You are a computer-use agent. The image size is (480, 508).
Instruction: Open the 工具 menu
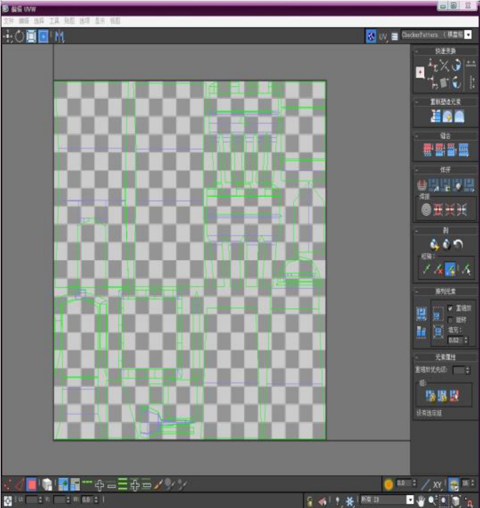55,21
